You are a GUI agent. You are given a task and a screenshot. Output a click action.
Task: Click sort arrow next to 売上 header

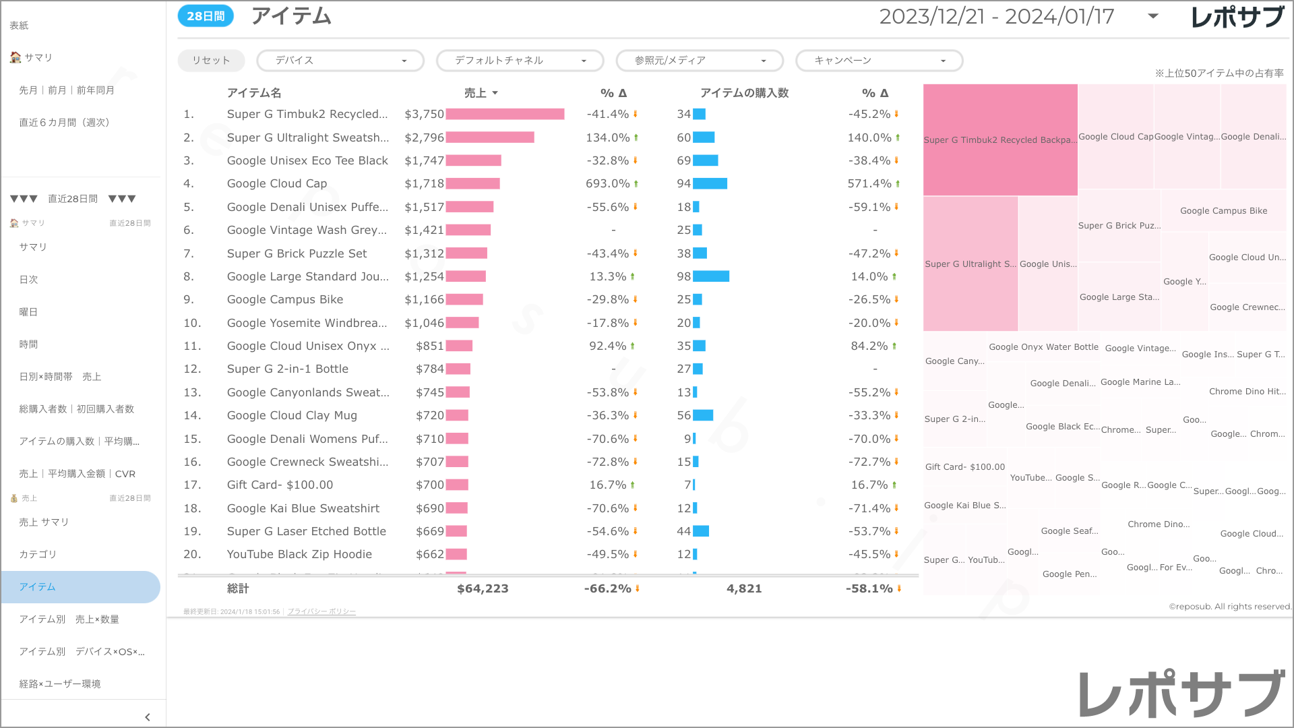[495, 93]
